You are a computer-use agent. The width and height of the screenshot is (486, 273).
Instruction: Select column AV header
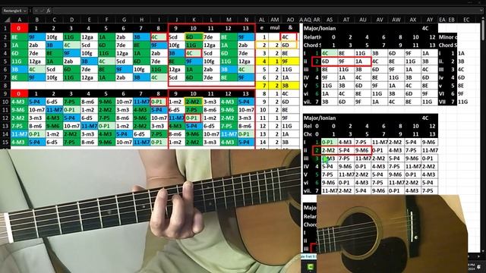point(380,20)
